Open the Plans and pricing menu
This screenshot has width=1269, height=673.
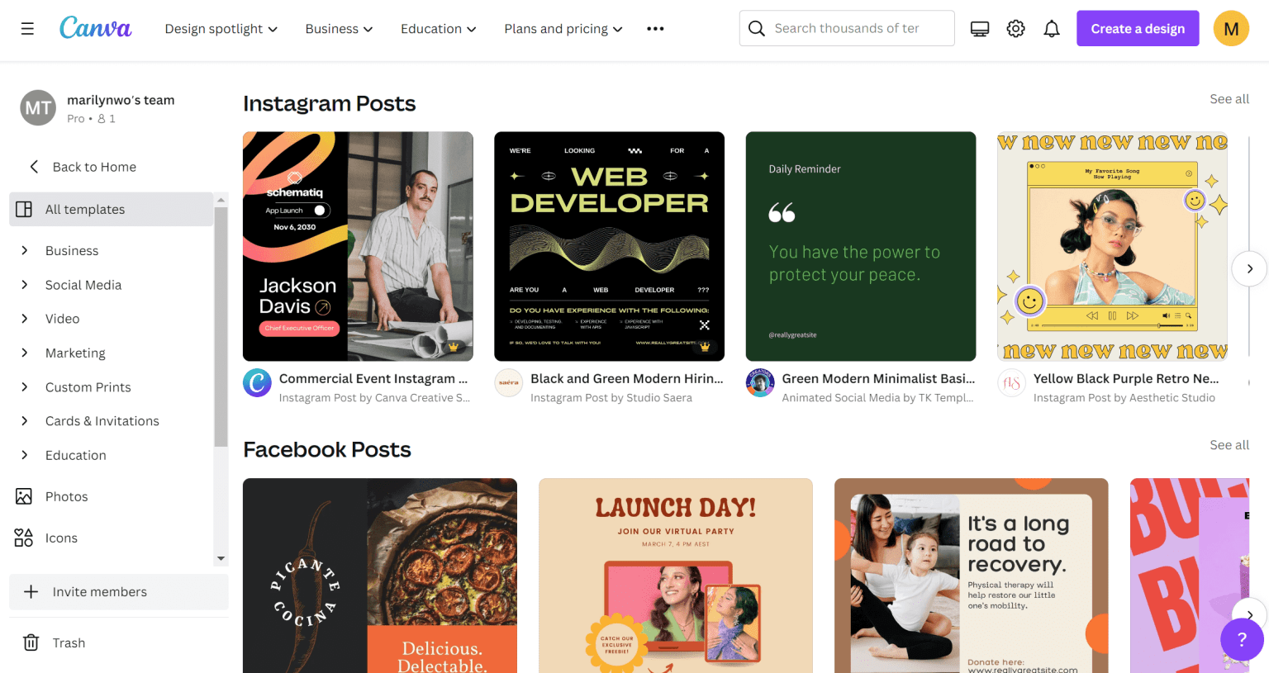pyautogui.click(x=562, y=28)
